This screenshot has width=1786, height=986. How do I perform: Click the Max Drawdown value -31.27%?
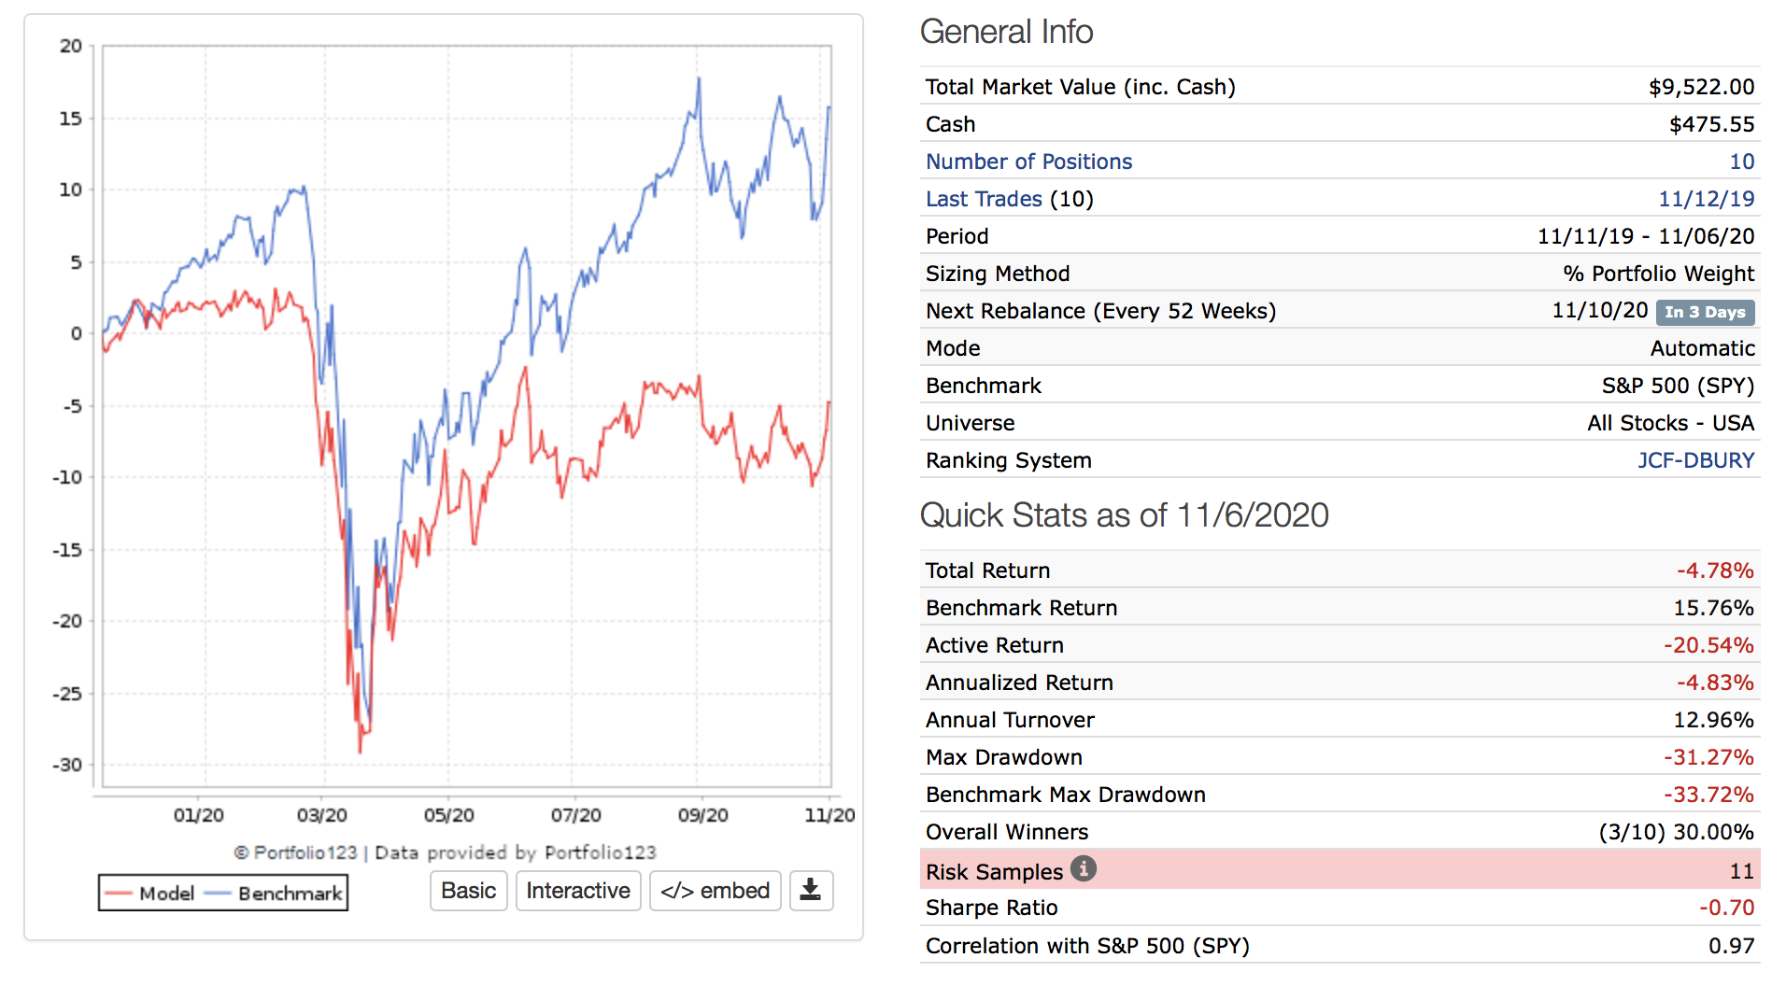[x=1708, y=757]
